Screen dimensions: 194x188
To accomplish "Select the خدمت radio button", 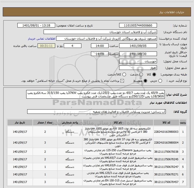I will click(141, 74).
